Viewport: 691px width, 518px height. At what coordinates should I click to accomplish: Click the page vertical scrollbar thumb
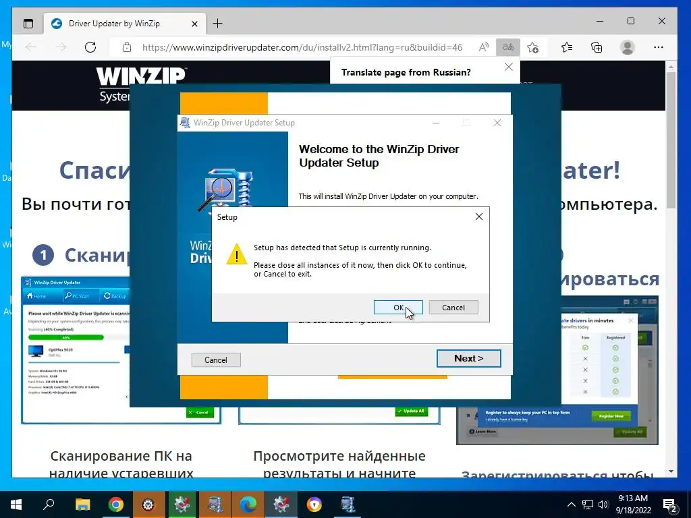tap(671, 140)
